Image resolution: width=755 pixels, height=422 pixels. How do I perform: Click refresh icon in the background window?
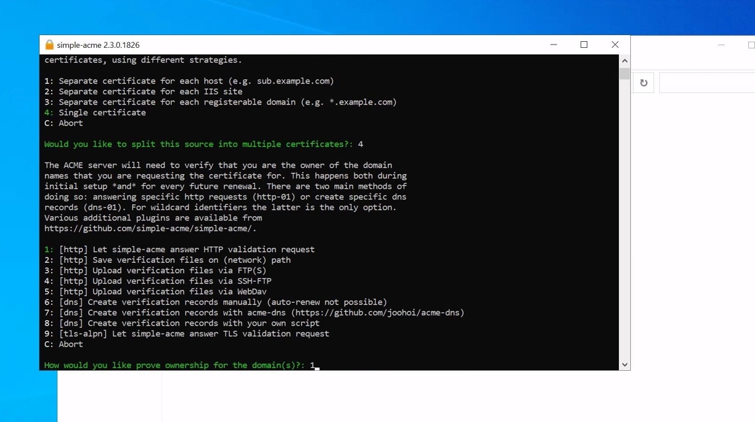tap(643, 83)
